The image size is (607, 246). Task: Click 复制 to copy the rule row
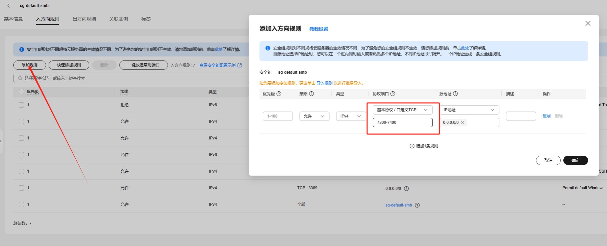click(547, 116)
